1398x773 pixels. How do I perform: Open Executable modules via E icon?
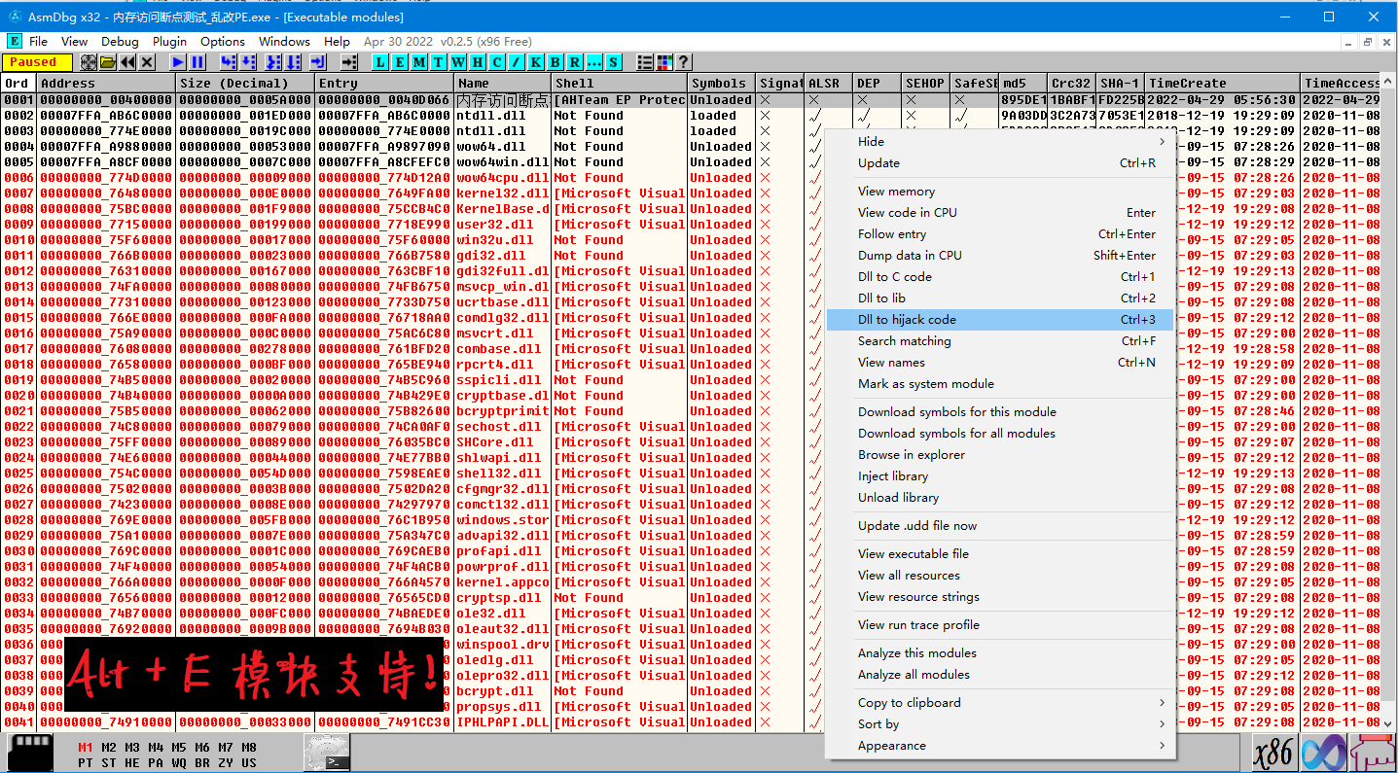pyautogui.click(x=400, y=62)
